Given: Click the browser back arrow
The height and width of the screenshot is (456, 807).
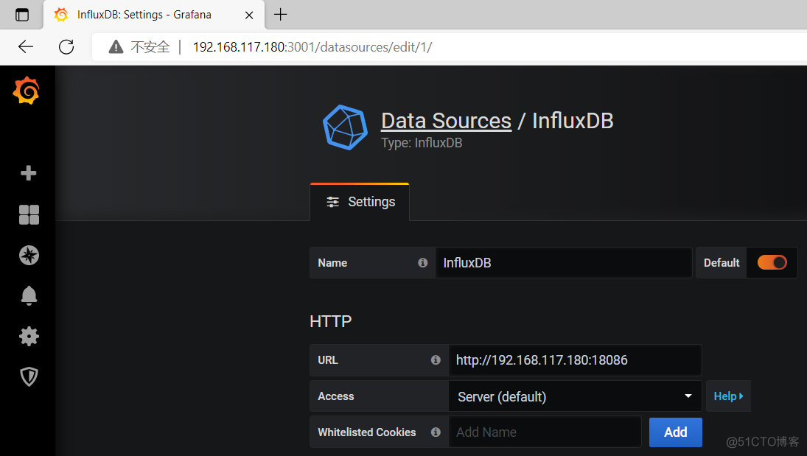Looking at the screenshot, I should tap(26, 47).
